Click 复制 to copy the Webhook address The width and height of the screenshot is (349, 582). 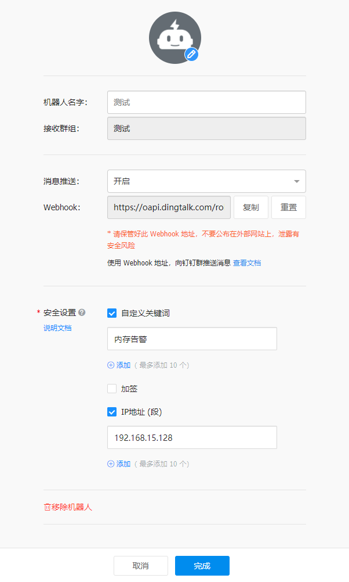pos(251,207)
